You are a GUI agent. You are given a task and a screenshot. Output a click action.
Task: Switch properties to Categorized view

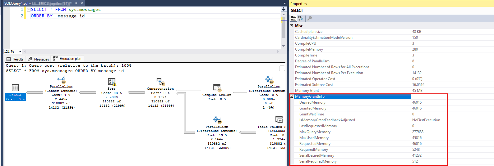293,18
